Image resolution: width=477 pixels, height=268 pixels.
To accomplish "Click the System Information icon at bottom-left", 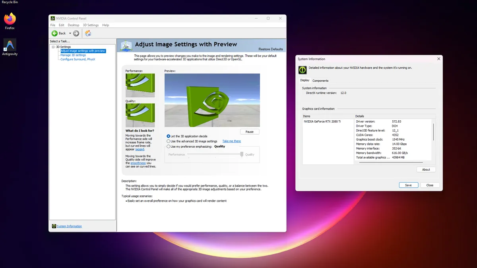I will 54,226.
